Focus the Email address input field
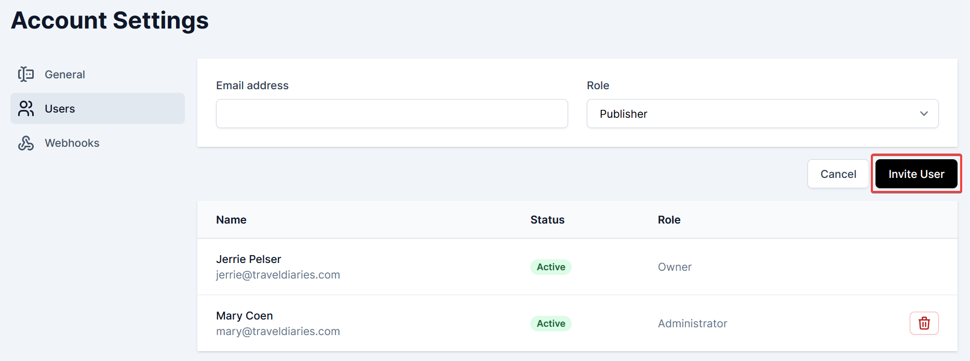Screen dimensions: 970x361 pos(392,114)
